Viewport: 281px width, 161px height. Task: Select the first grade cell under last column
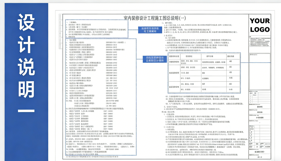pyautogui.click(x=231, y=61)
